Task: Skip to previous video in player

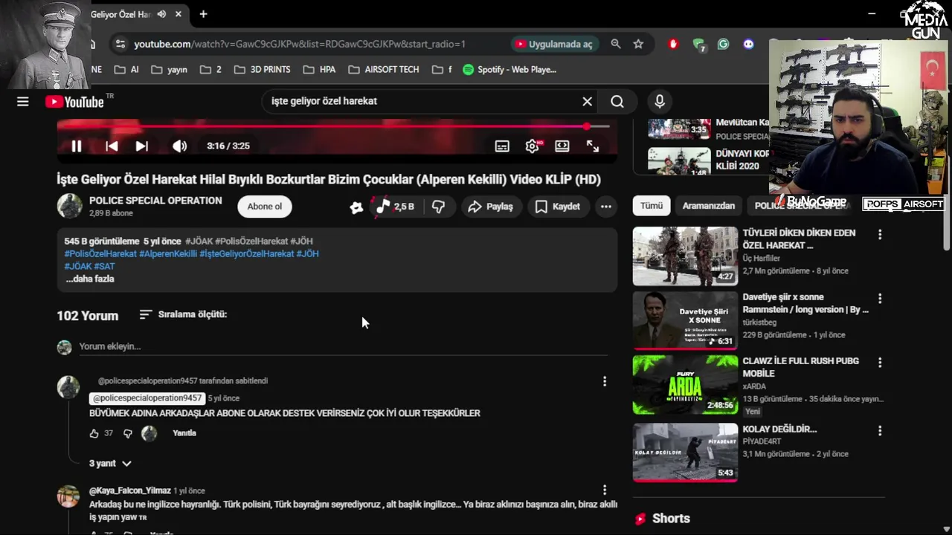Action: point(112,146)
